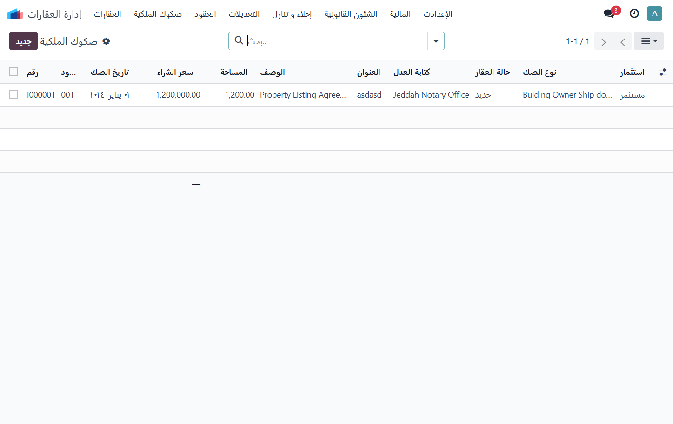Open the conversations icon with 3 notifications
673x424 pixels.
(610, 13)
